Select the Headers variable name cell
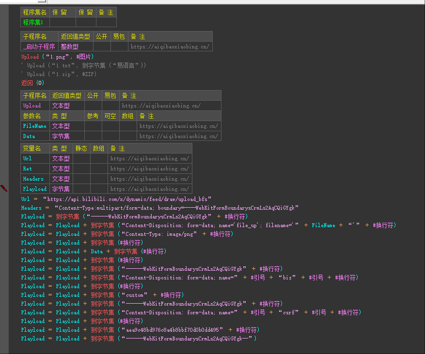This screenshot has height=354, width=425. point(35,179)
